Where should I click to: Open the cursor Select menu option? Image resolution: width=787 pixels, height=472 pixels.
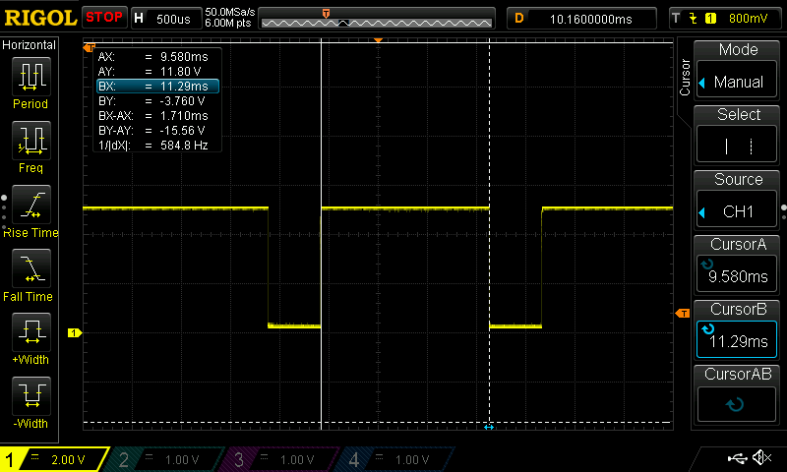pos(738,136)
